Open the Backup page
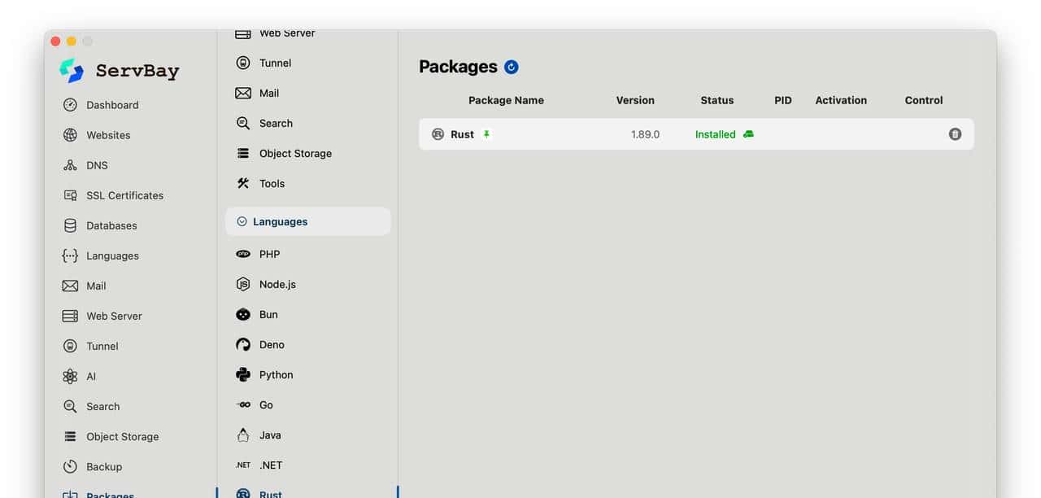1041x498 pixels. coord(103,466)
